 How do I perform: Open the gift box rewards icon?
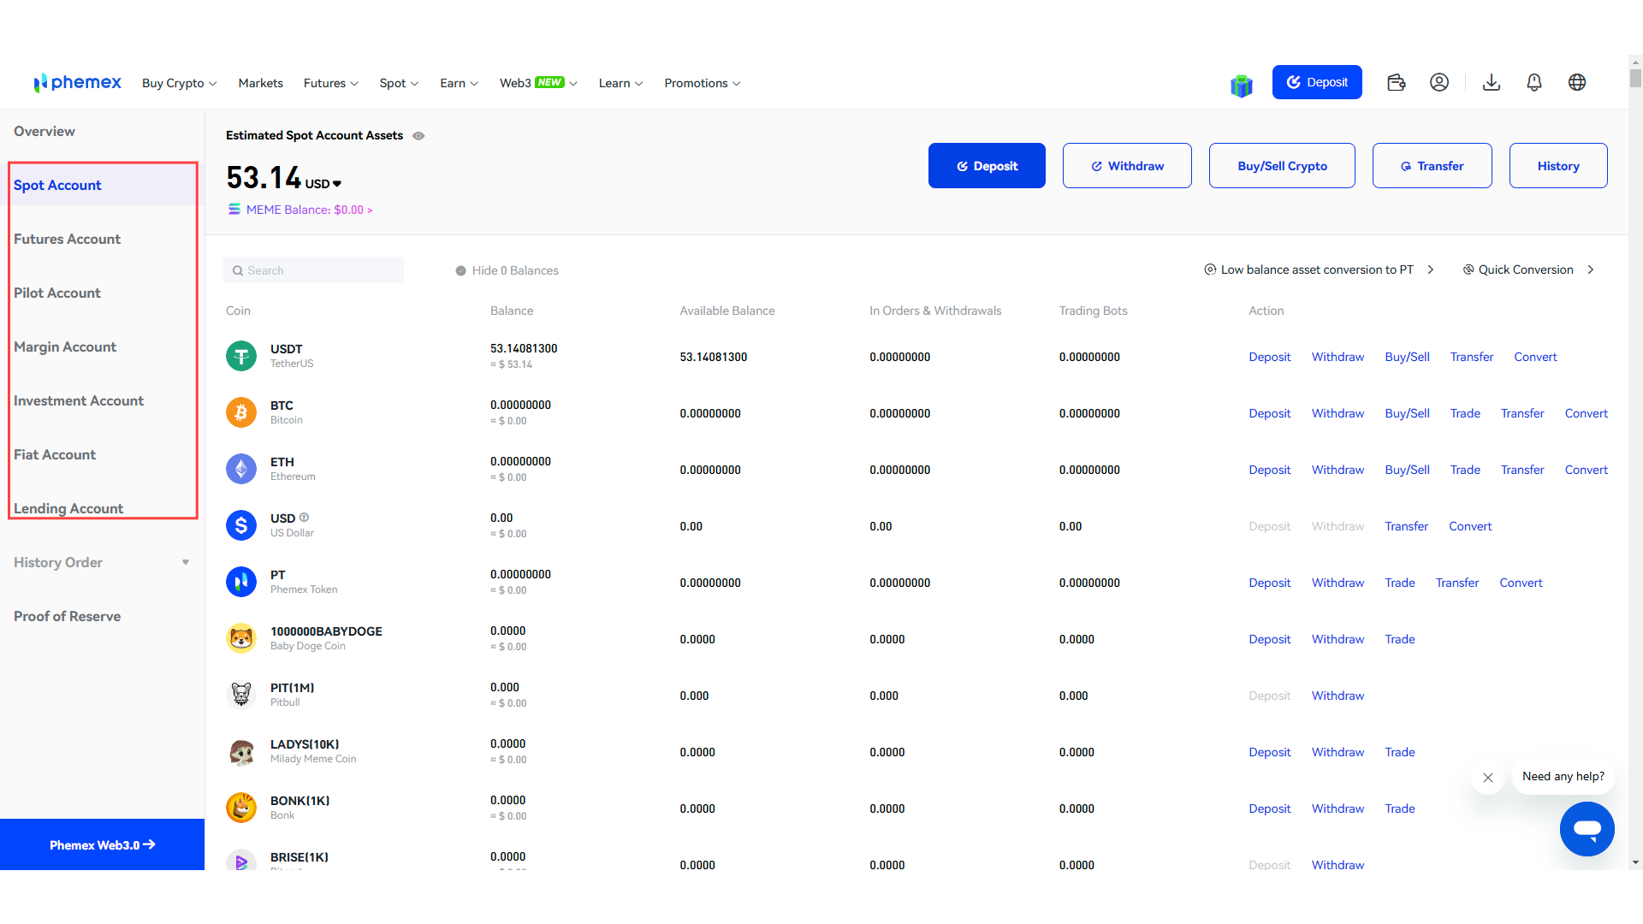[x=1241, y=85]
